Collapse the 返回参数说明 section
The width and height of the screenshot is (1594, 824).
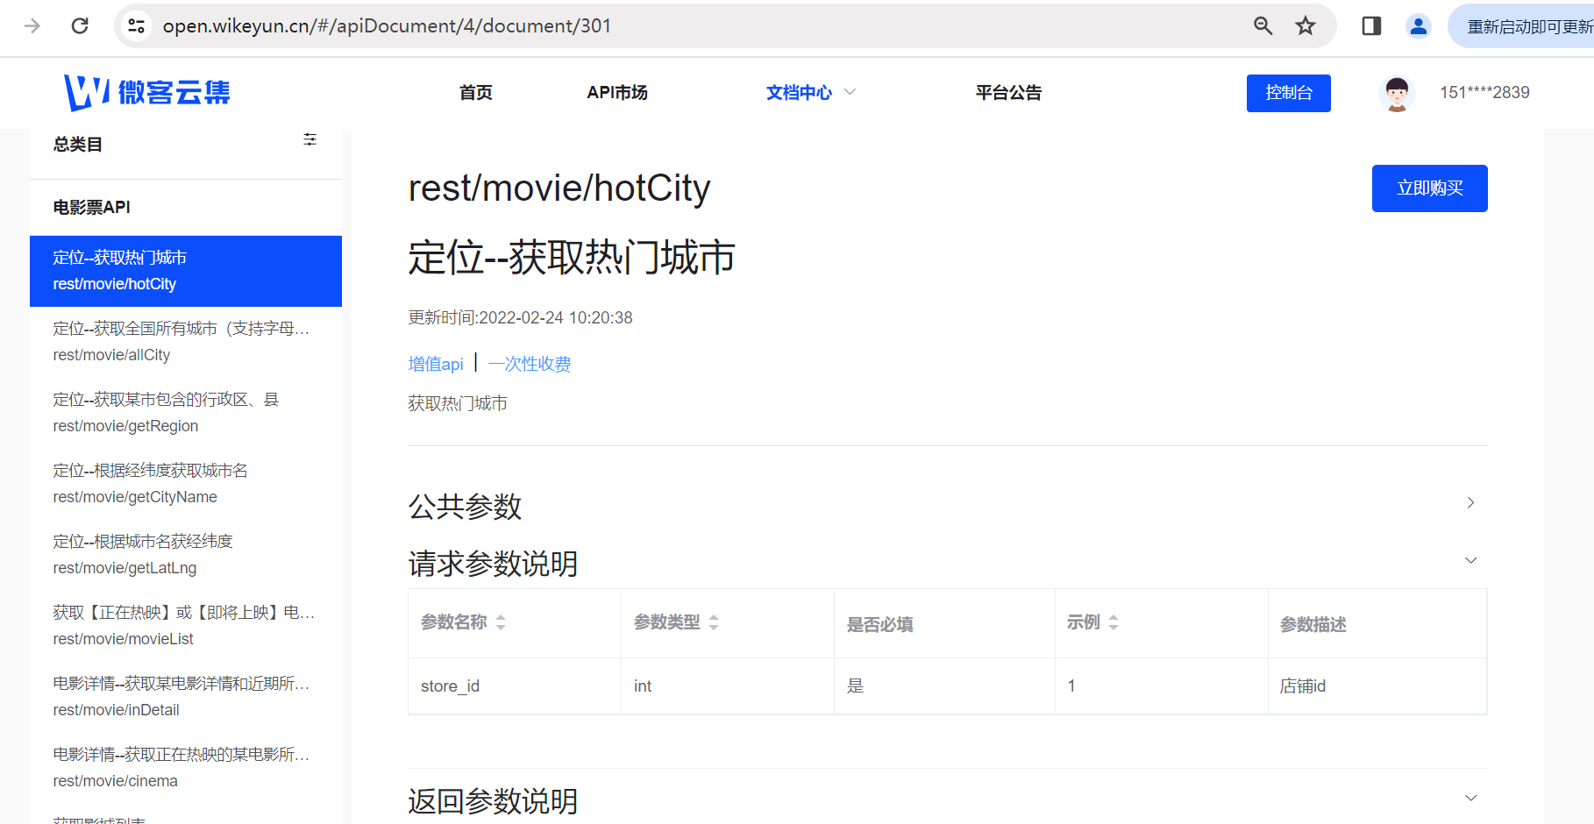tap(1470, 798)
